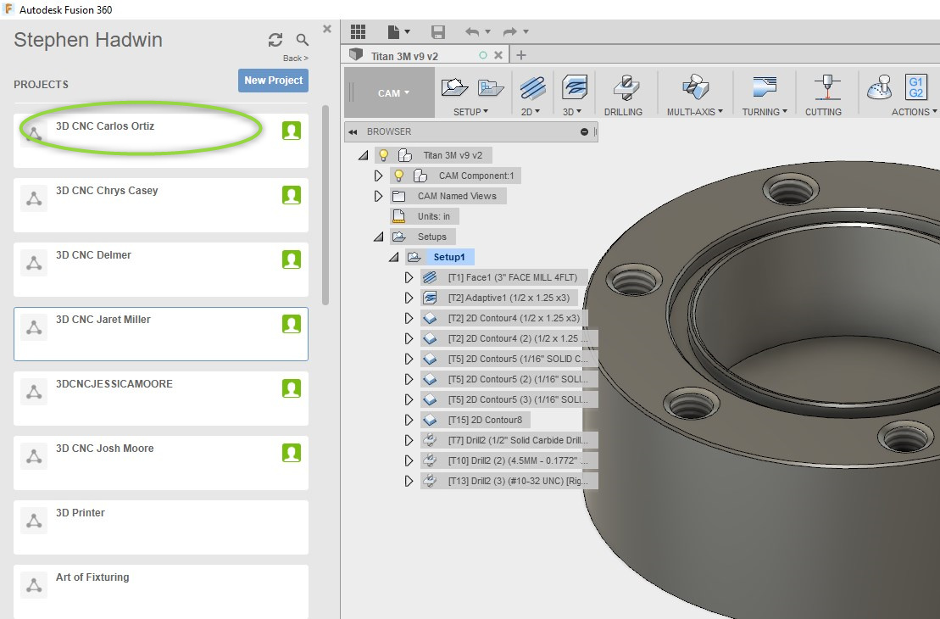
Task: Toggle CAM Component:1 lightbulb visibility
Action: [398, 176]
